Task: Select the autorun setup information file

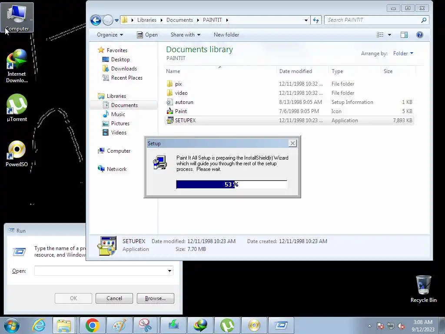Action: [x=289, y=102]
